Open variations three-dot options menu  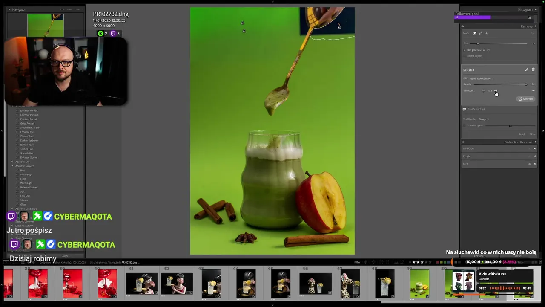[x=533, y=90]
